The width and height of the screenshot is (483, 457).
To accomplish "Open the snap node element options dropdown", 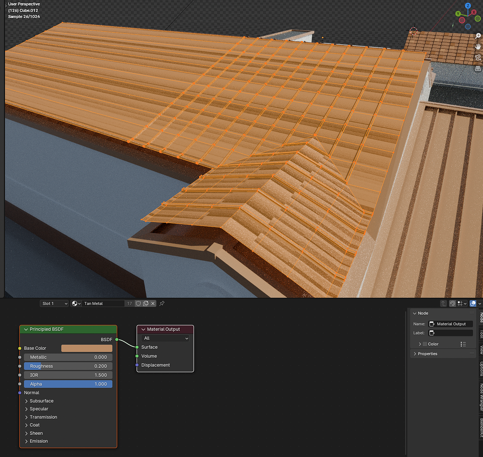I will [462, 304].
